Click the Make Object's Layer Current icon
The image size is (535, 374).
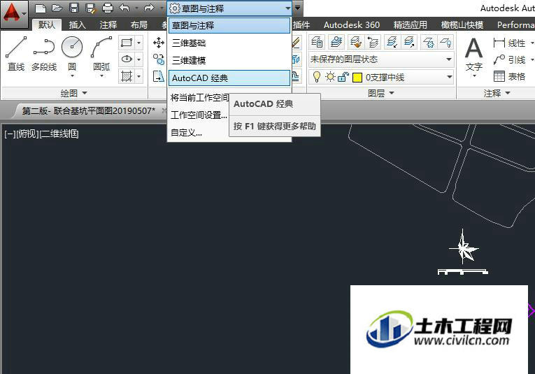pyautogui.click(x=336, y=42)
